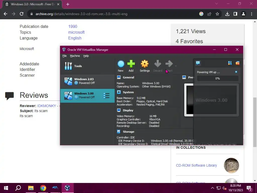Click the notification center speech-bubble icon
The image size is (257, 193).
[x=198, y=63]
